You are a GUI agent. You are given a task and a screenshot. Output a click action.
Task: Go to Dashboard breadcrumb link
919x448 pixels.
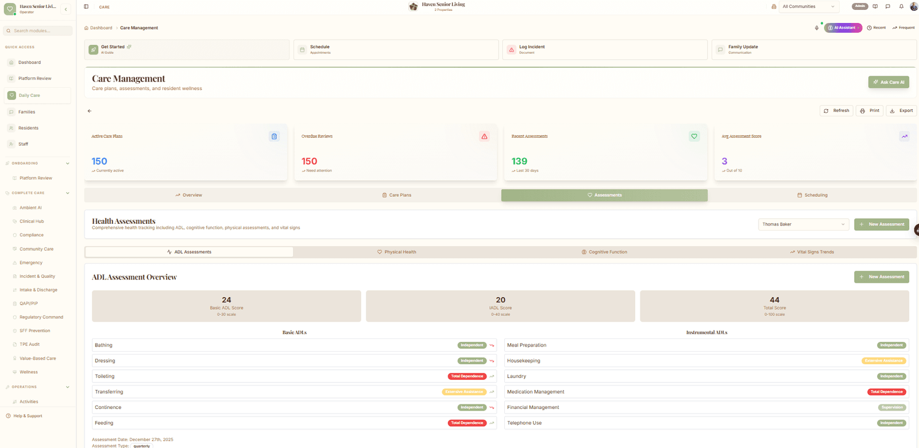tap(98, 28)
